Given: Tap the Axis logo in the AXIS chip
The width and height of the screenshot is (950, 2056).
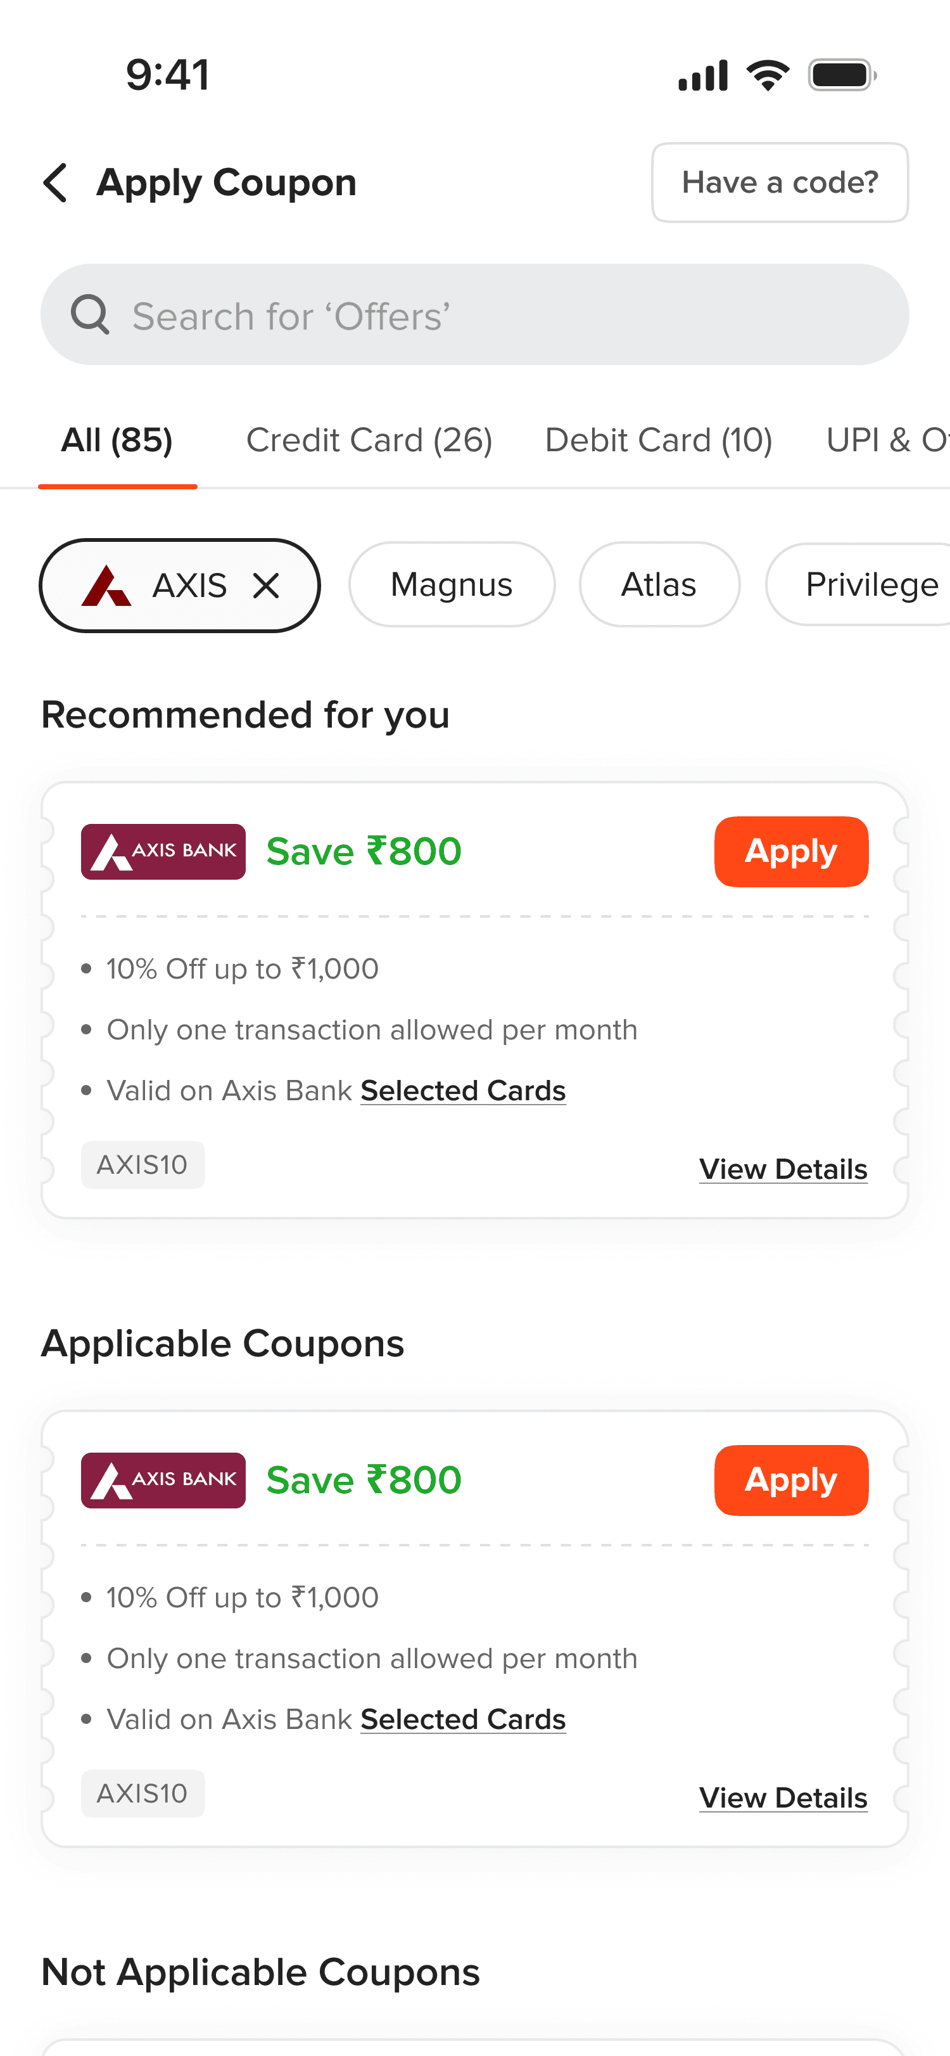Looking at the screenshot, I should tap(106, 586).
